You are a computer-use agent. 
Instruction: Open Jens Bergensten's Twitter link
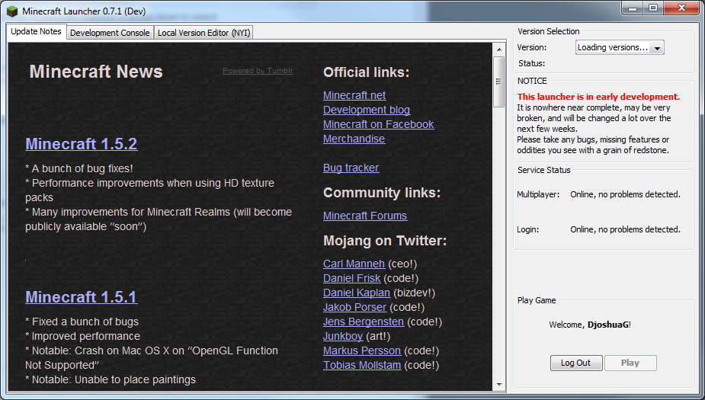click(x=364, y=322)
